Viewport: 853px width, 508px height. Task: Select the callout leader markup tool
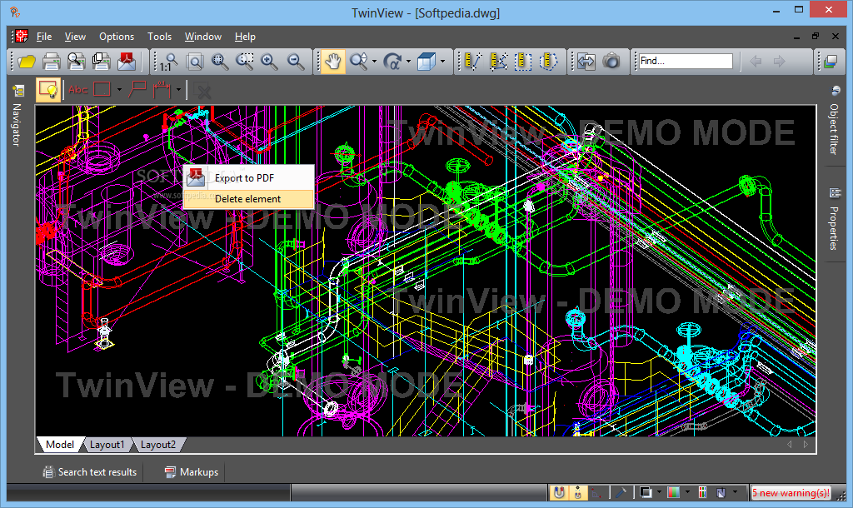pyautogui.click(x=137, y=90)
